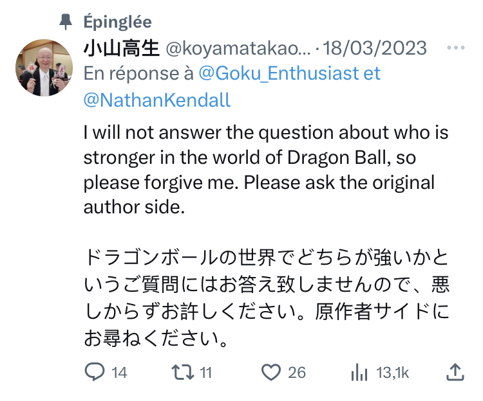Click the Épinglée pinned label
This screenshot has height=401, width=483.
(x=117, y=22)
